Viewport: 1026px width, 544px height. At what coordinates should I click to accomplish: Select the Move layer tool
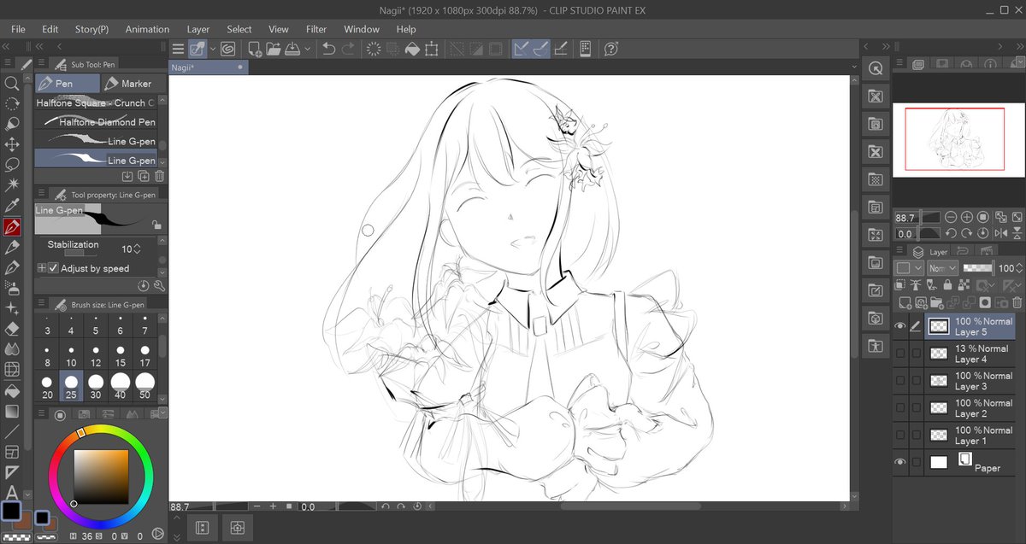(x=12, y=145)
